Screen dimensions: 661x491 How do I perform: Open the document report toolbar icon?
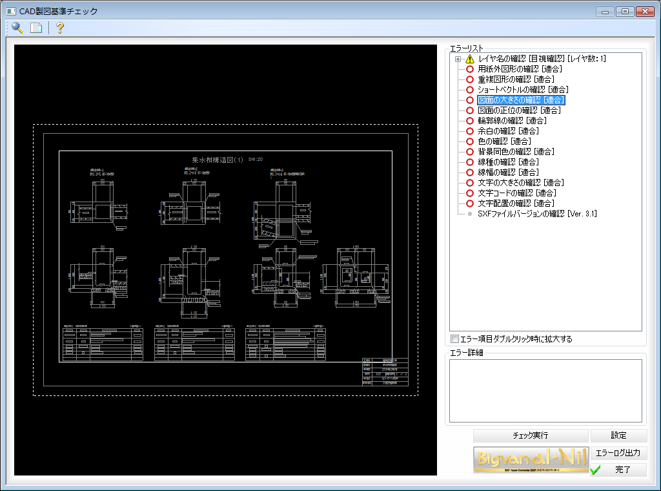[36, 28]
